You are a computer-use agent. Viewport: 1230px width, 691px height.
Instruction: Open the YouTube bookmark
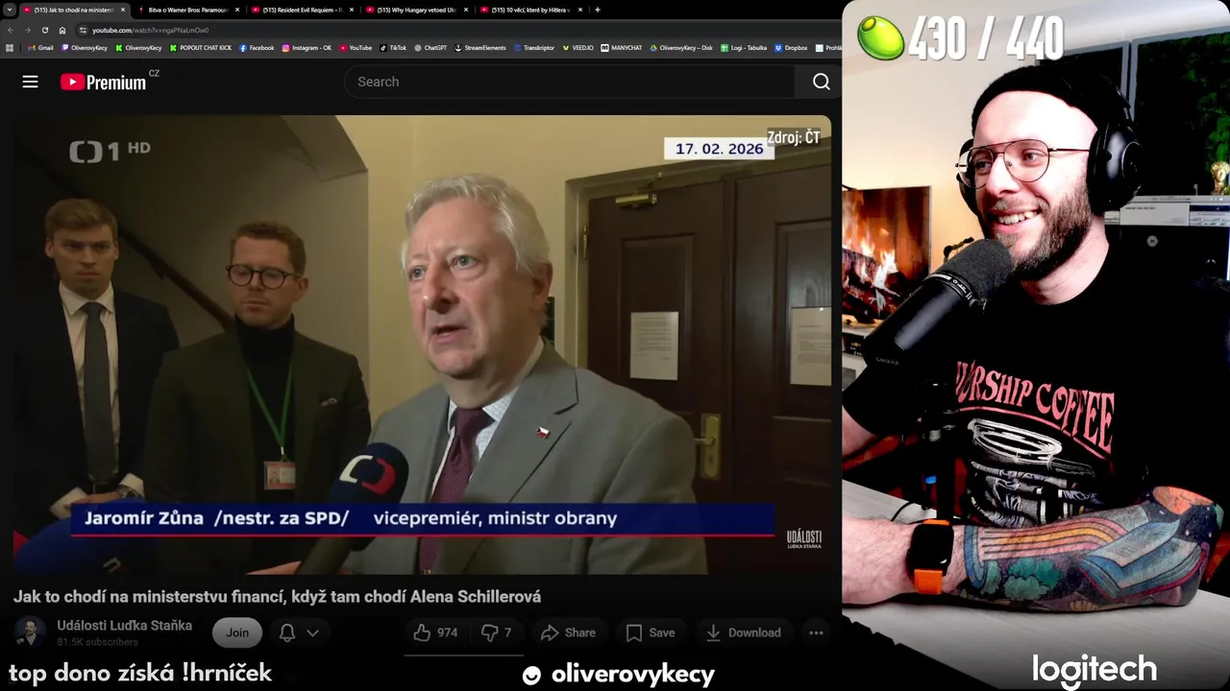(356, 47)
